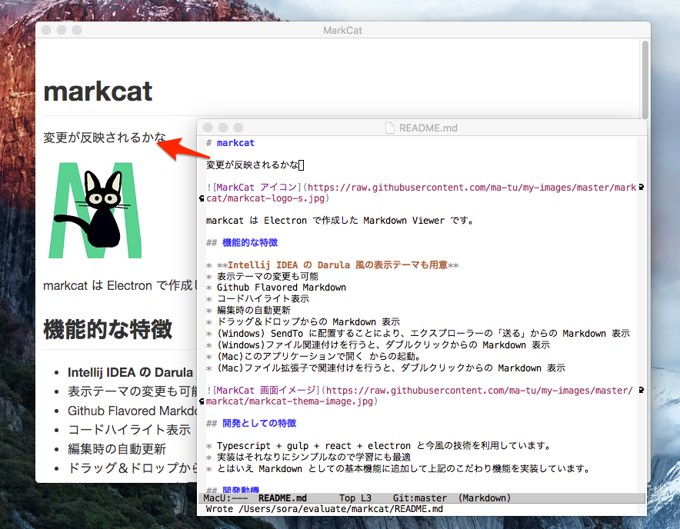This screenshot has height=529, width=680.
Task: Click the MacU:--- encoding indicator in mode line
Action: (225, 497)
